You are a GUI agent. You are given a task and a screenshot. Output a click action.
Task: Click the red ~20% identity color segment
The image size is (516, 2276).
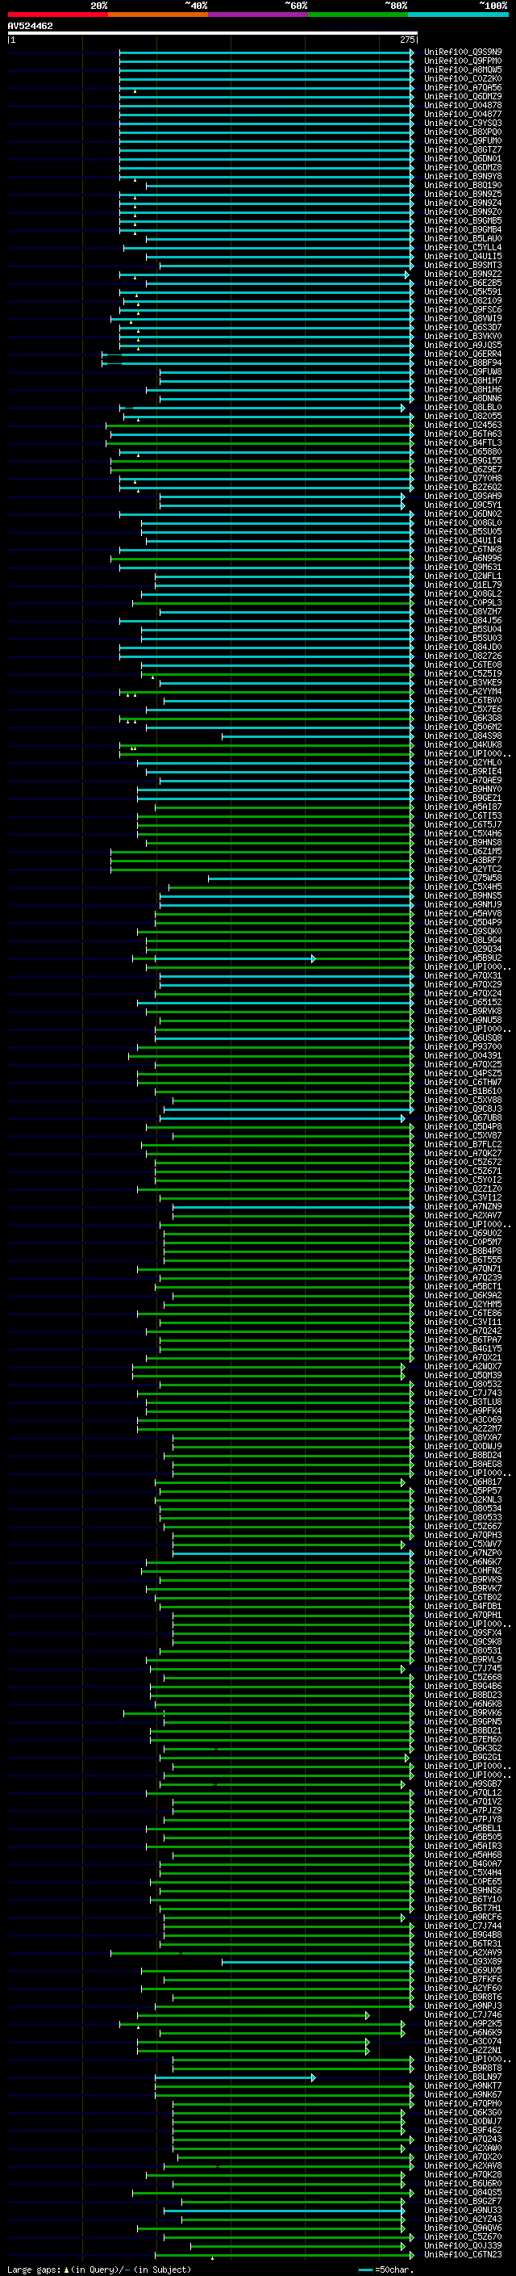[x=57, y=15]
